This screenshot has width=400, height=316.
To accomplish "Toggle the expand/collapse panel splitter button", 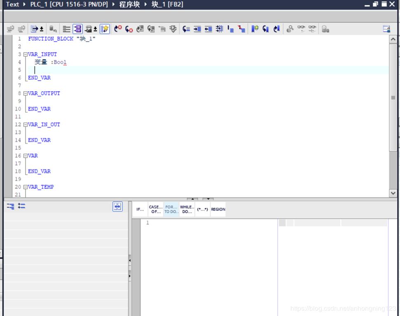I will click(x=117, y=207).
